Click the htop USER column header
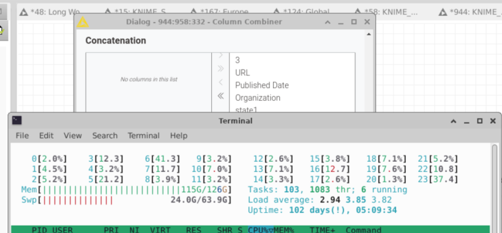This screenshot has width=502, height=233. (x=62, y=230)
